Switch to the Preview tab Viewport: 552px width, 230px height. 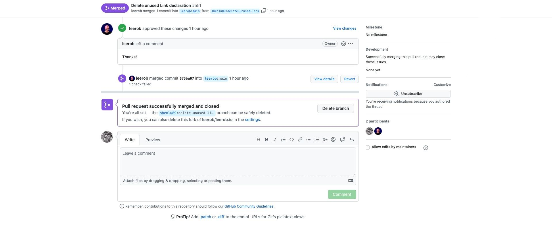point(153,140)
